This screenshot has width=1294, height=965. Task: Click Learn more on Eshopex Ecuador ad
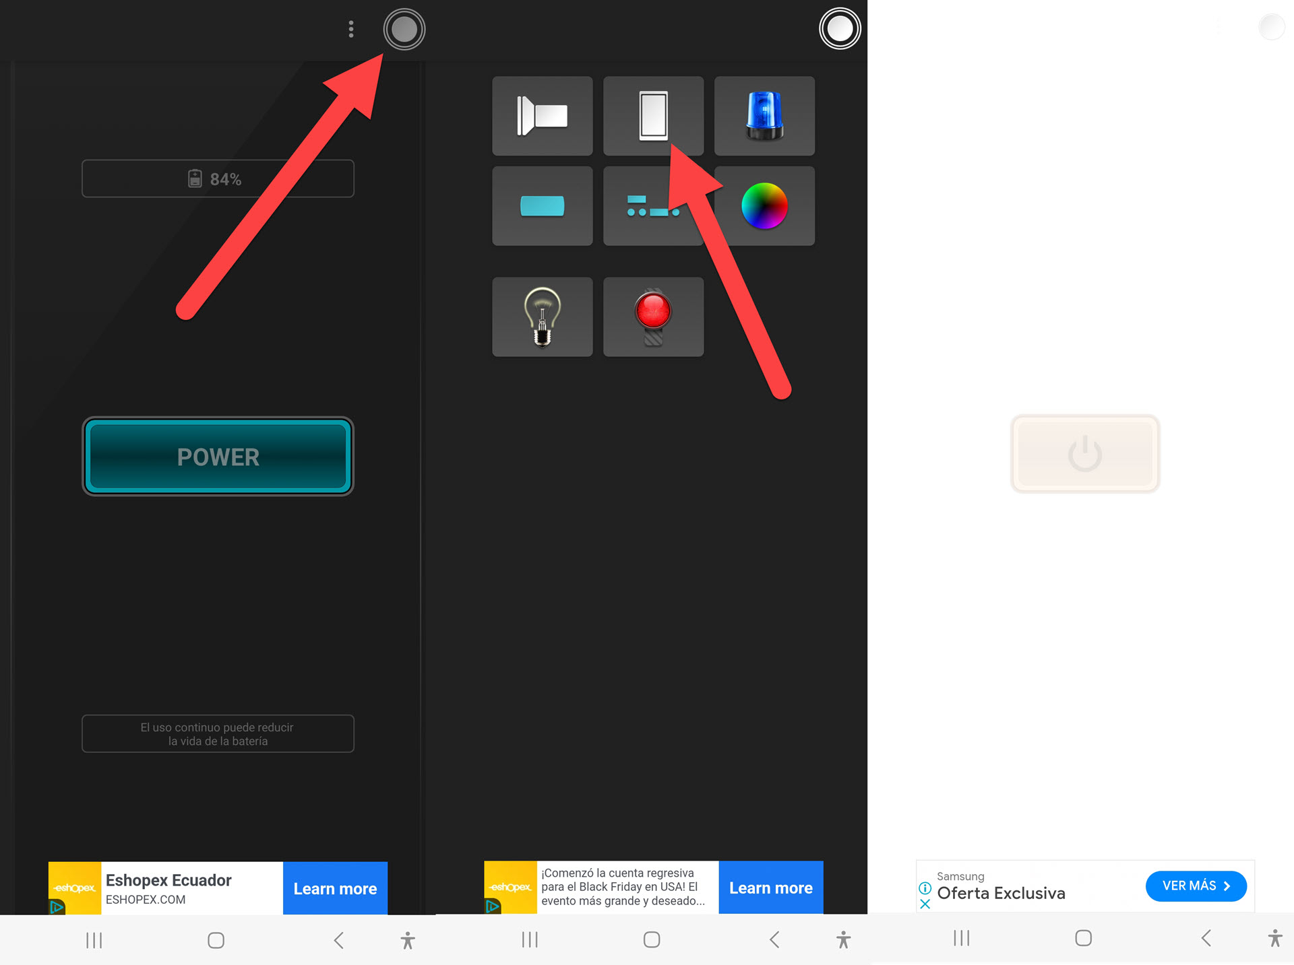pos(335,888)
